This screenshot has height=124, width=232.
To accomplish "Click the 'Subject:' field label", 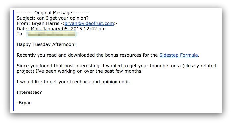I will (x=26, y=18).
